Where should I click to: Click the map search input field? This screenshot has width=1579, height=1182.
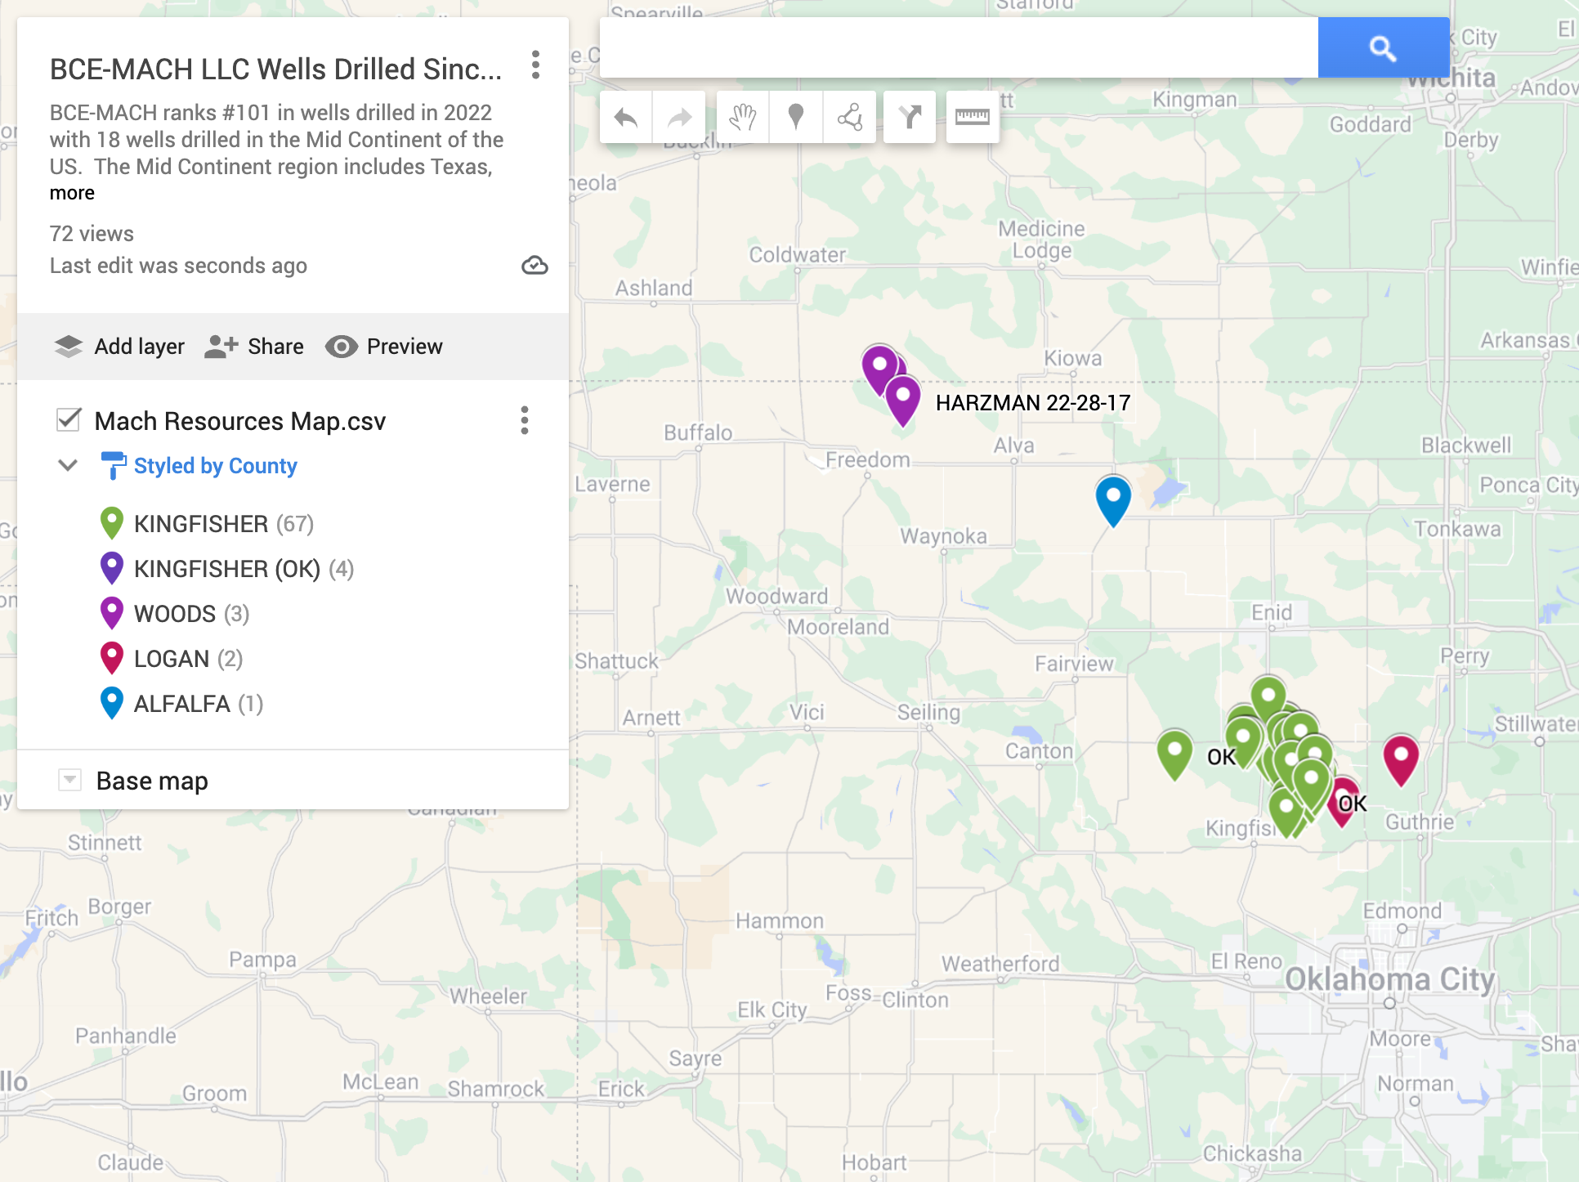pos(959,48)
